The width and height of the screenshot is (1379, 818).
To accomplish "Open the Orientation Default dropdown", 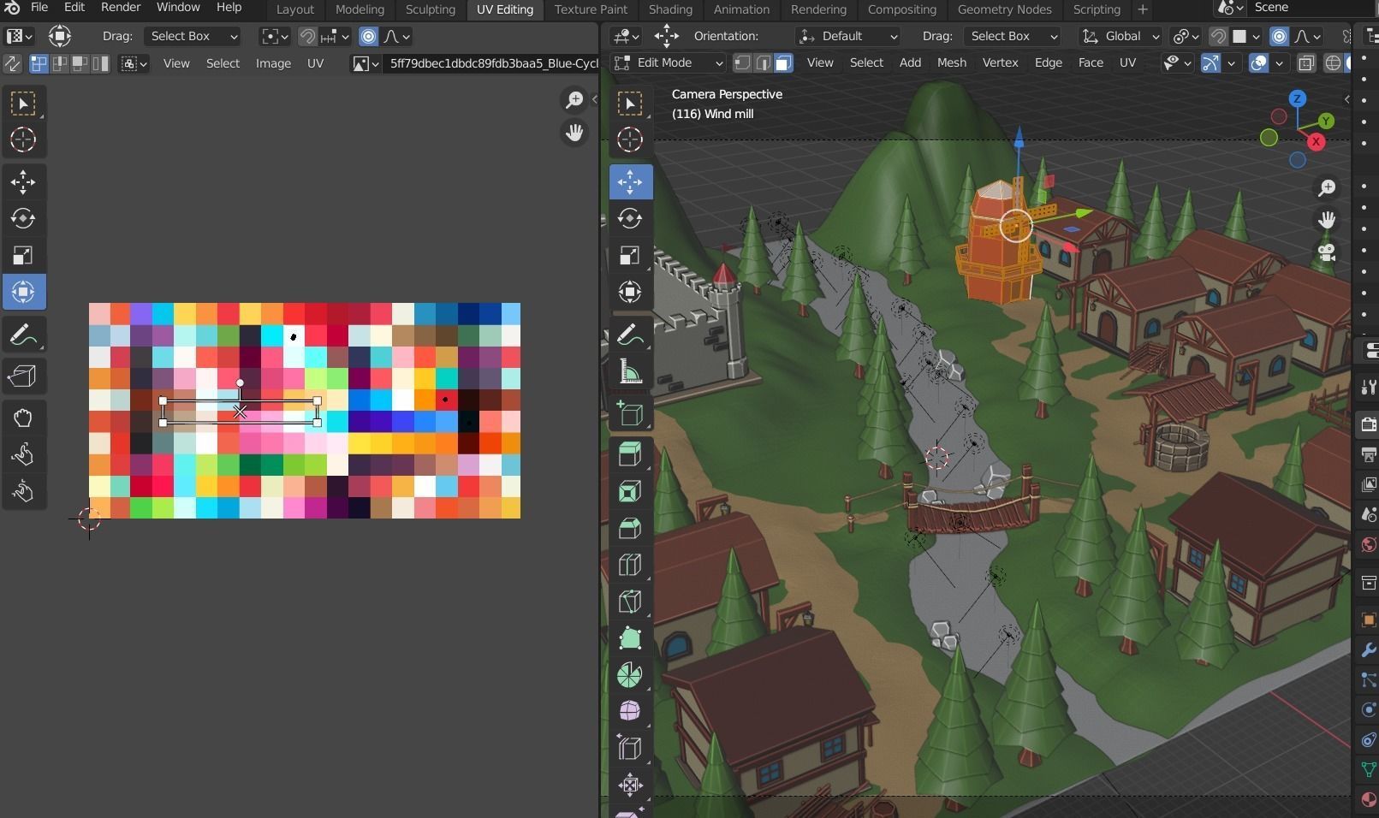I will tap(848, 37).
